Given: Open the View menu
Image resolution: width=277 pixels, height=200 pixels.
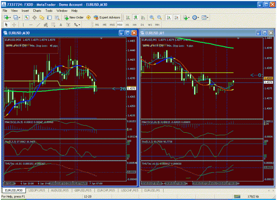Looking at the screenshot, I should pyautogui.click(x=14, y=11).
